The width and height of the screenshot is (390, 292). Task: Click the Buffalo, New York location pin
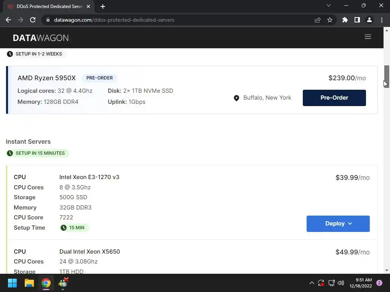[x=237, y=98]
